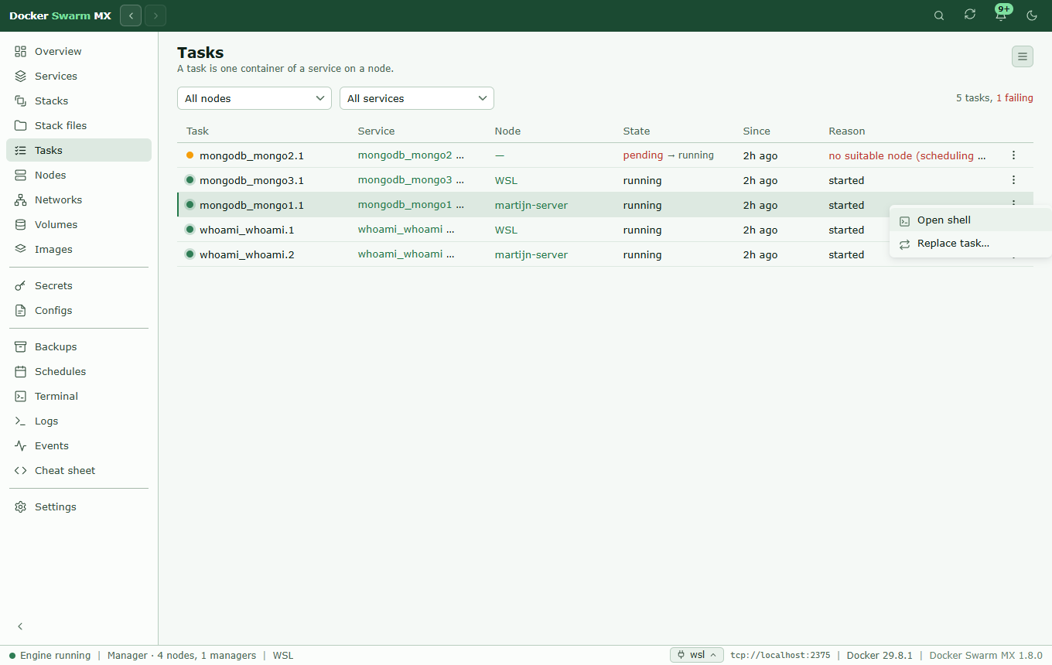Open the page menu hamburger button
Viewport: 1052px width, 665px height.
point(1023,56)
